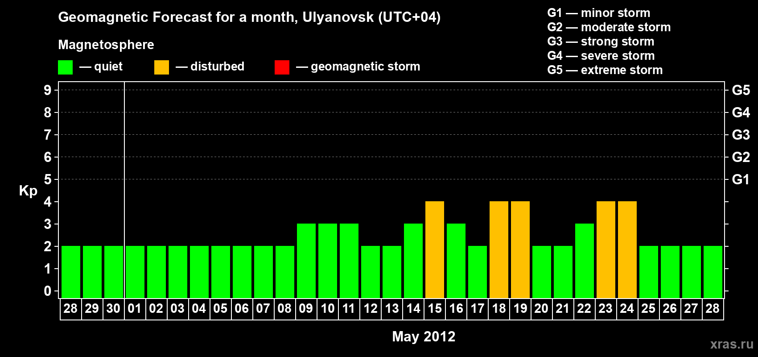
Task: Click the Geomagnetic Forecast chart title
Action: (x=249, y=17)
